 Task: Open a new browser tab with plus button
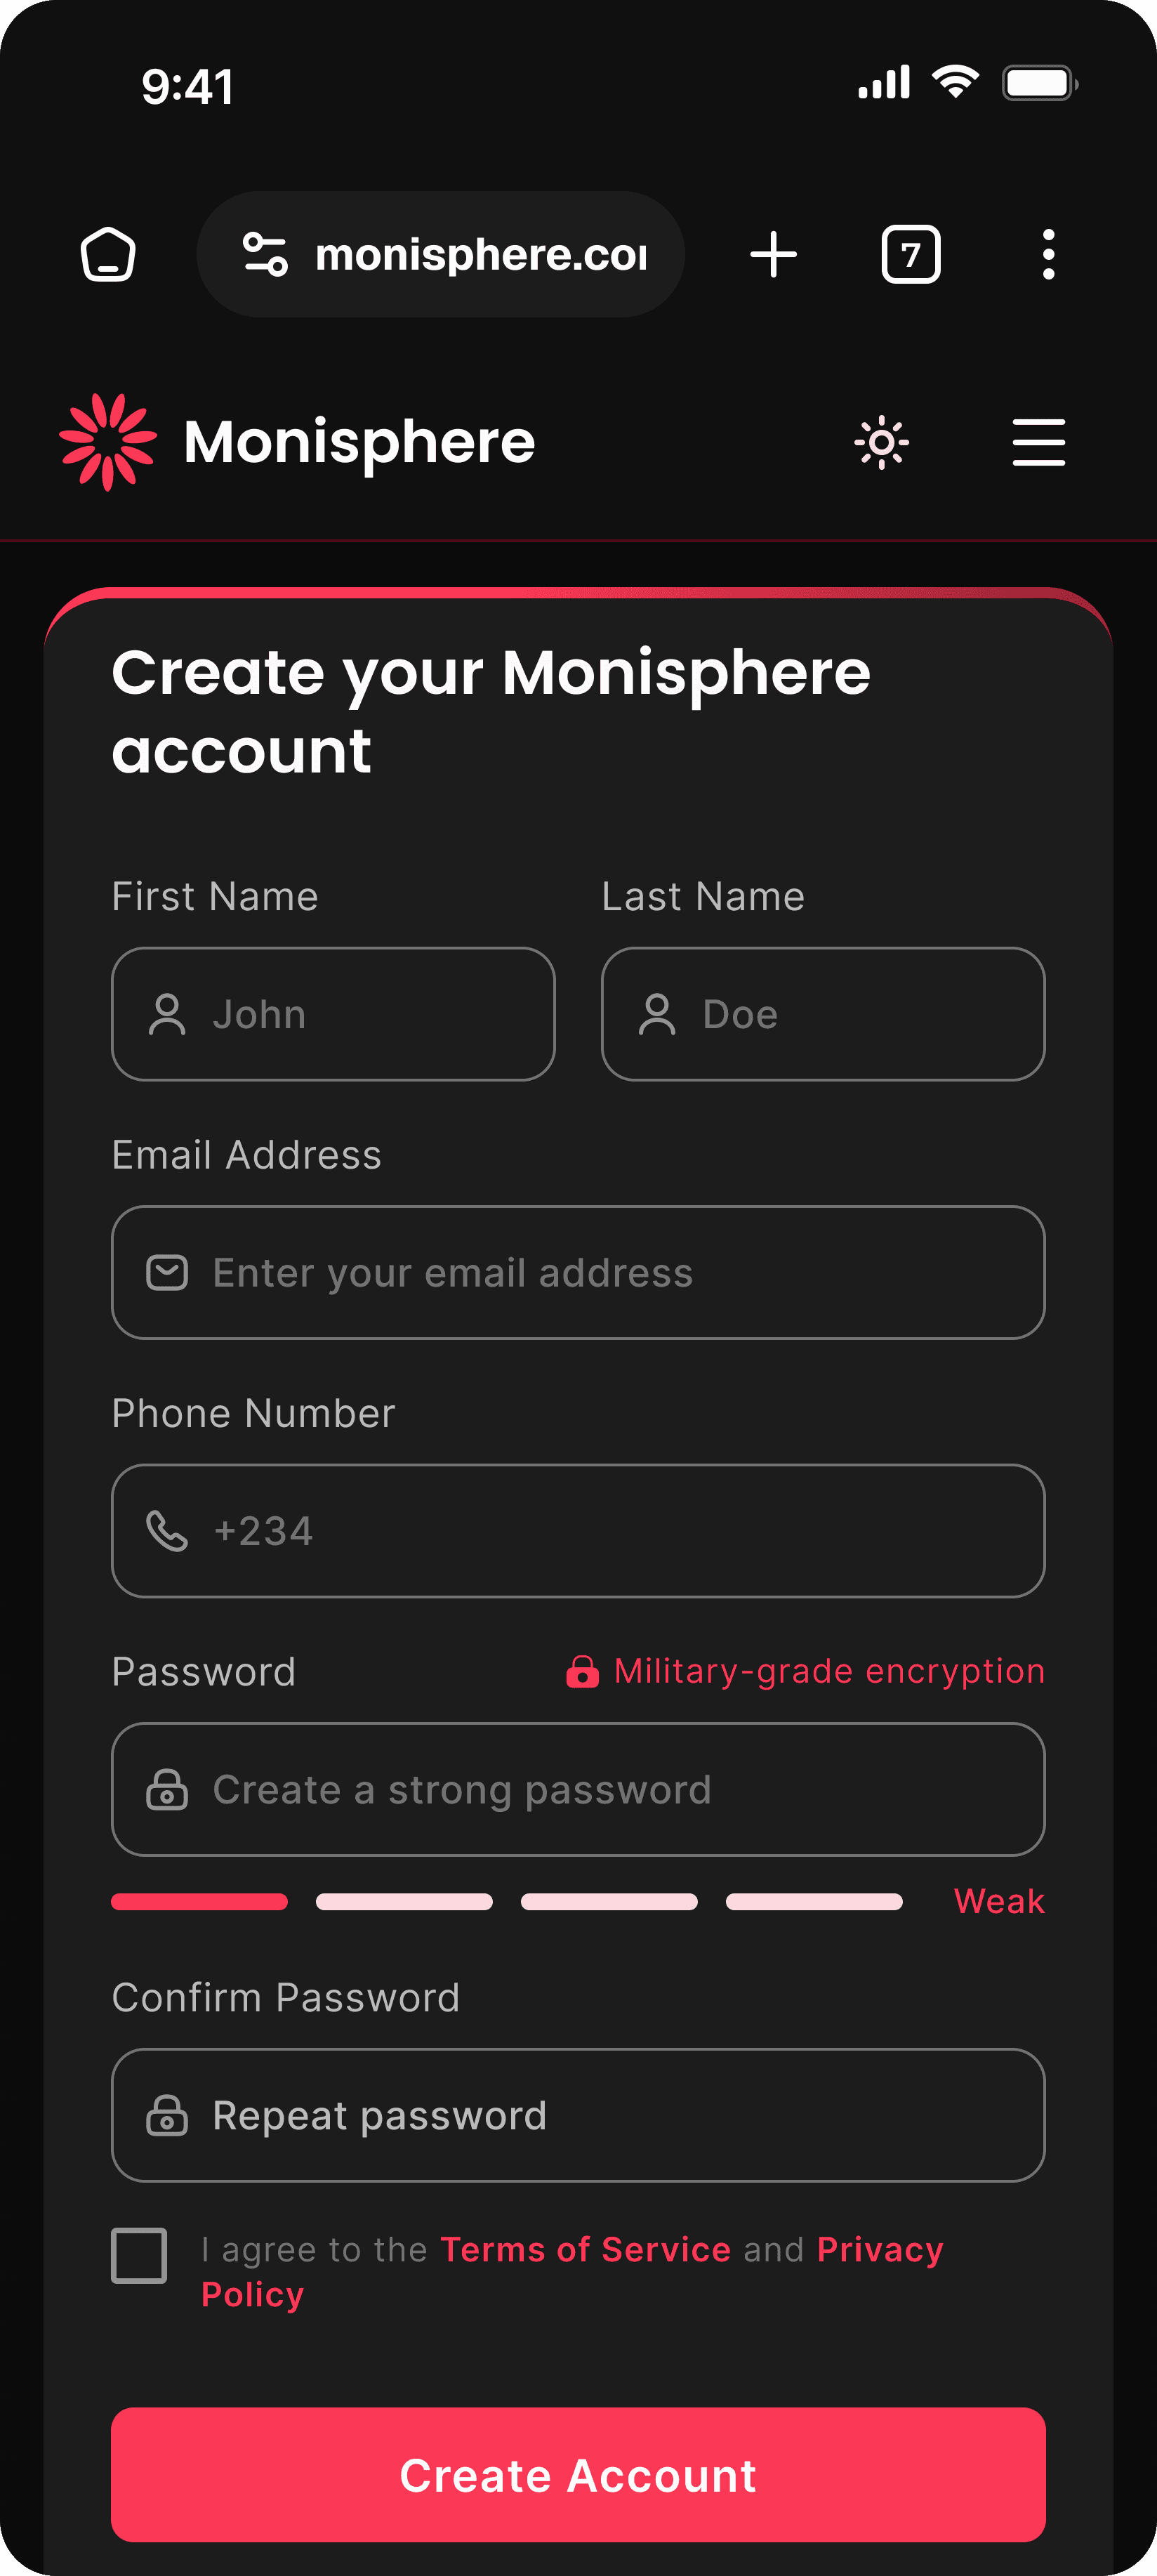(774, 253)
